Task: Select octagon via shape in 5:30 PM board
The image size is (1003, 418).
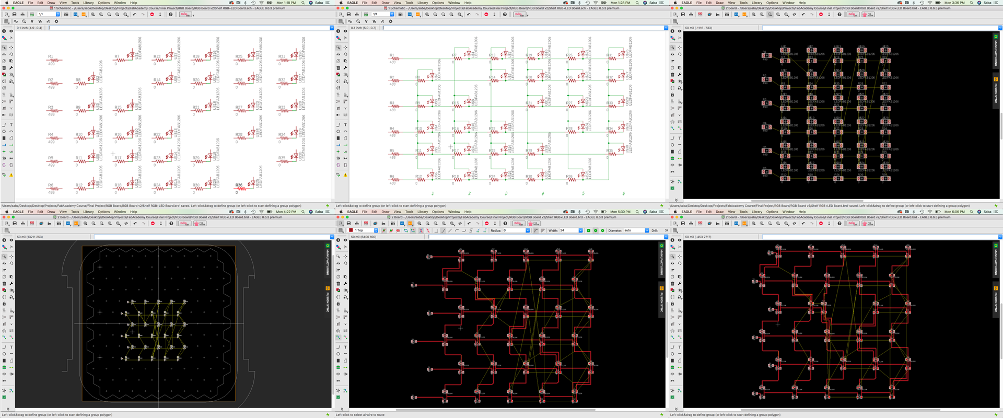Action: click(x=602, y=230)
